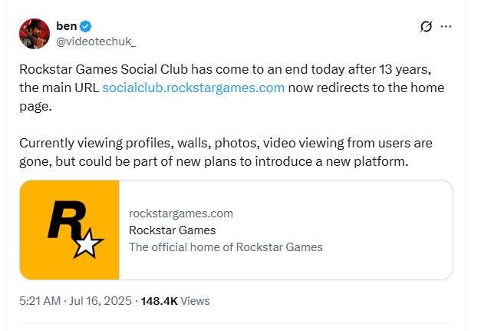
Task: Click the paragraph starting "Rockstar Games Social Club"
Action: coord(232,88)
